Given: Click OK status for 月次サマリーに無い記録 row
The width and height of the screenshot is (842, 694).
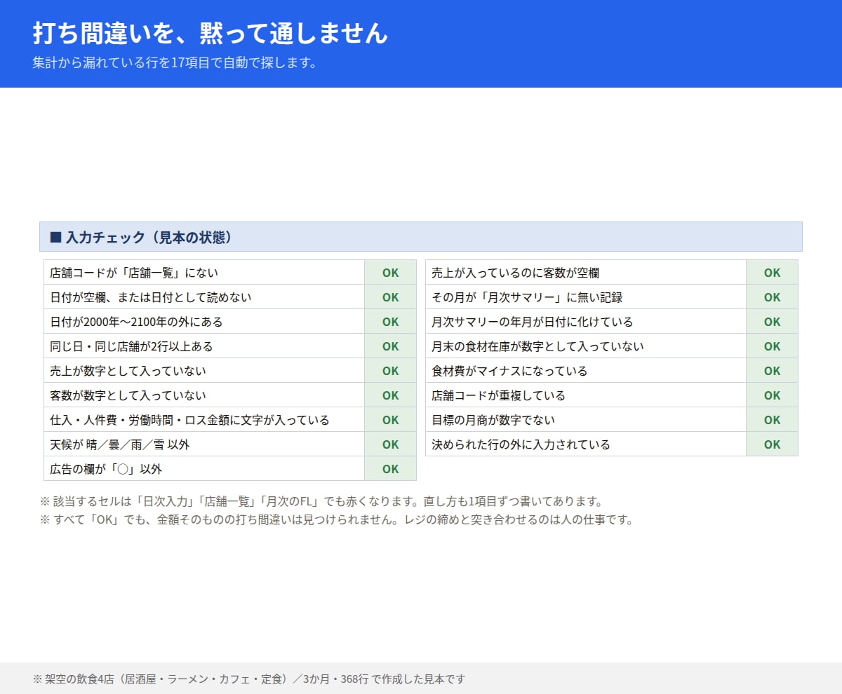Looking at the screenshot, I should pos(772,297).
